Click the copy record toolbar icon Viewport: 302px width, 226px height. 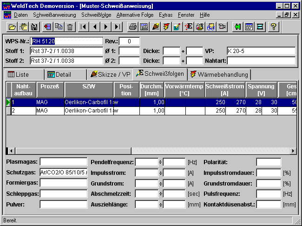pos(59,27)
